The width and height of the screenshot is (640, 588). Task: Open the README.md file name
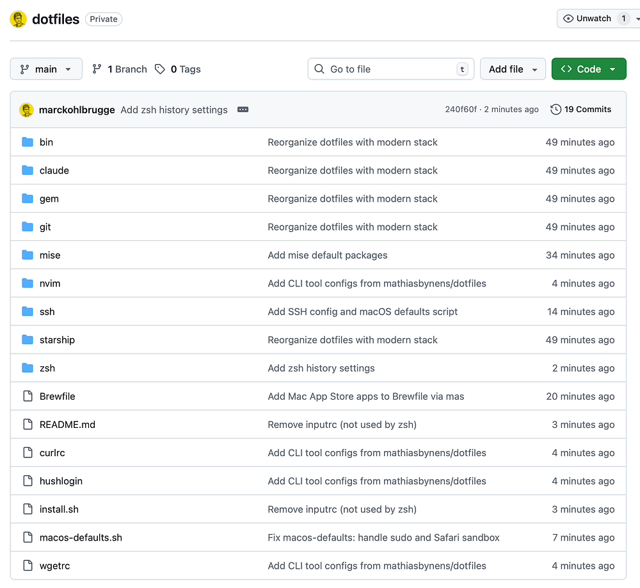[x=67, y=425]
